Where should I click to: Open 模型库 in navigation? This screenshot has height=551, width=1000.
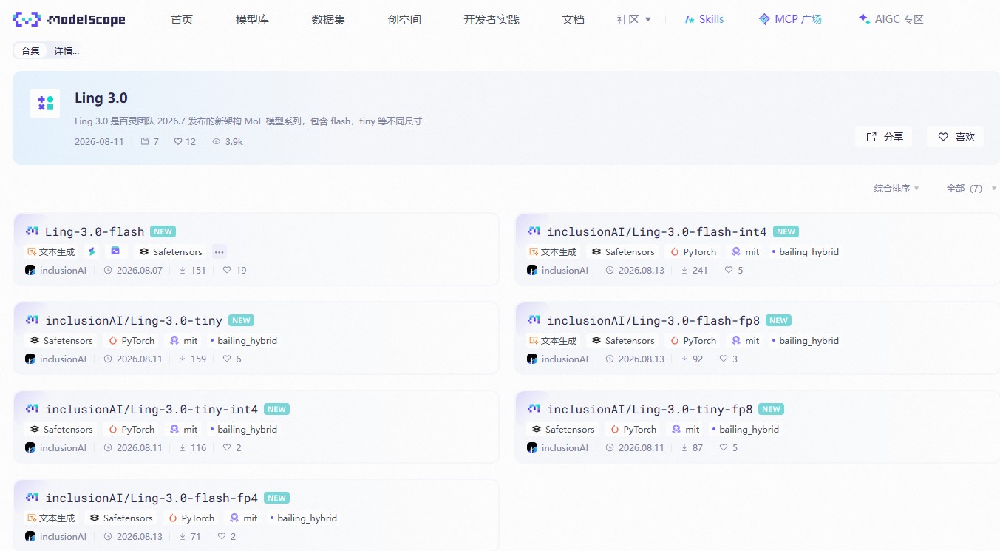click(x=252, y=19)
